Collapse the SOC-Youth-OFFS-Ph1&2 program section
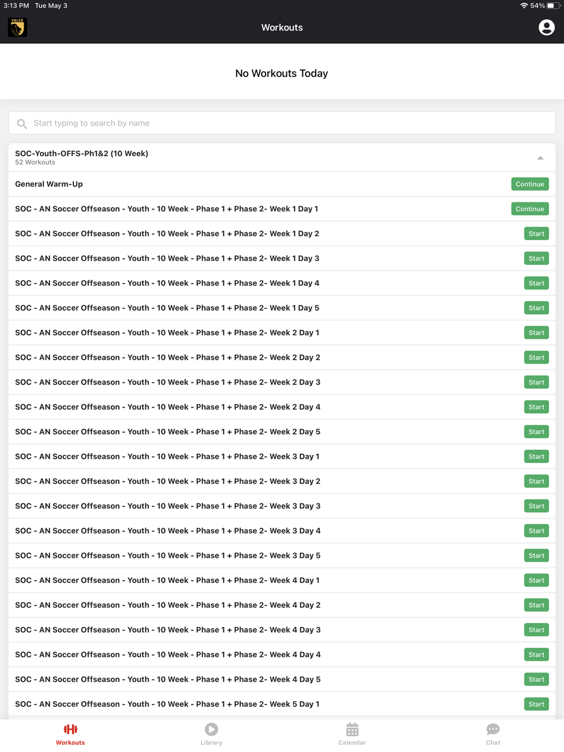 click(x=540, y=158)
